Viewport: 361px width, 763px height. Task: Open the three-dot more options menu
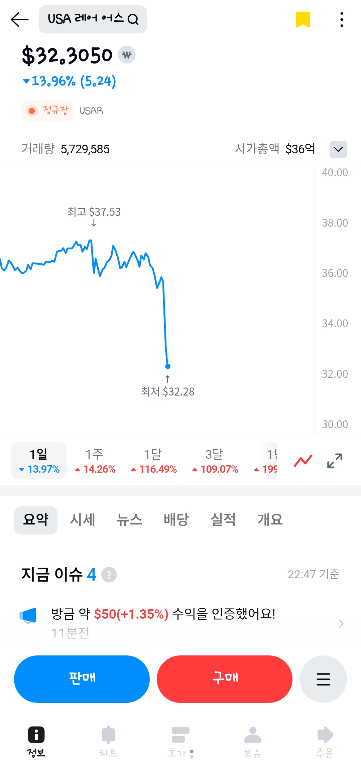pos(341,19)
